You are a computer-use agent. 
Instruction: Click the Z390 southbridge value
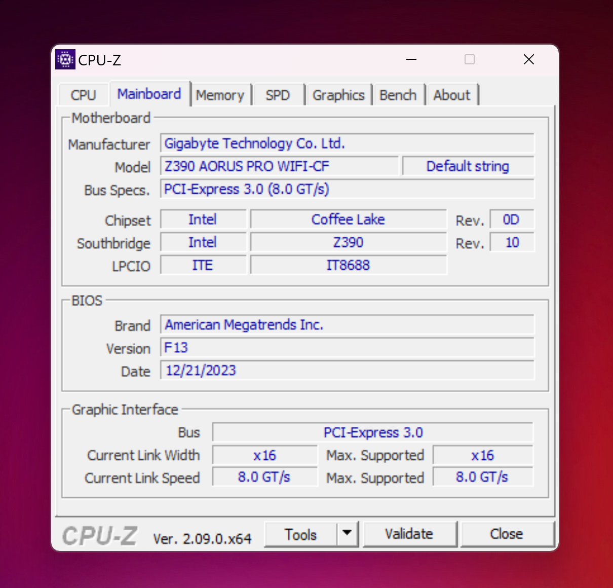click(349, 242)
